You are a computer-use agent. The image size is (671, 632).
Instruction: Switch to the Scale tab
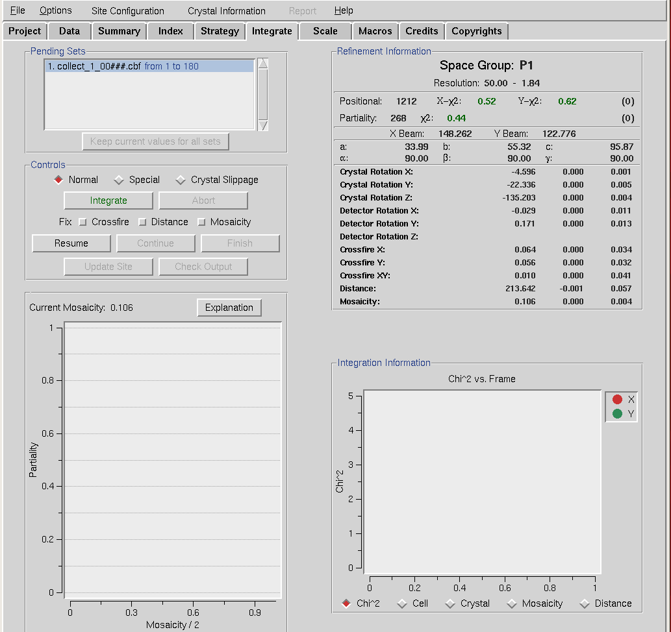pos(325,31)
